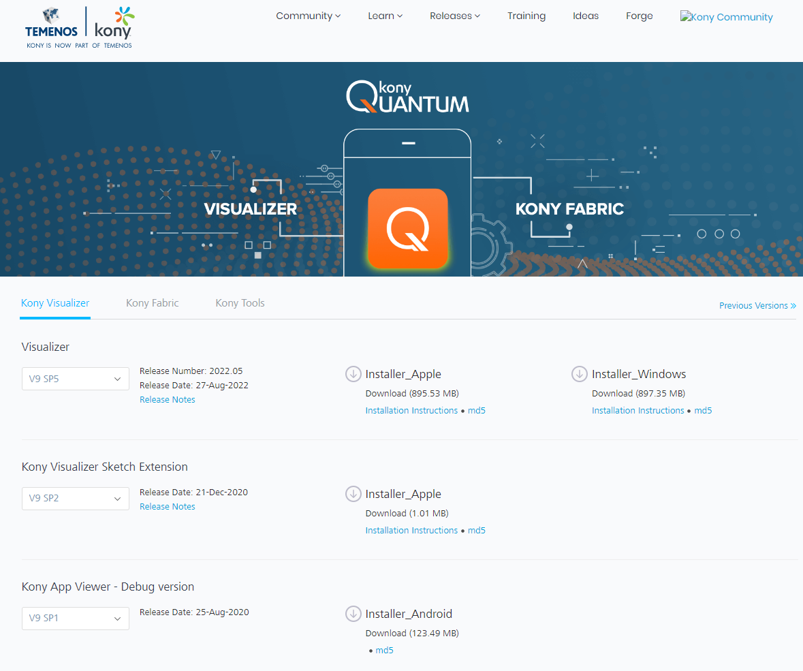Switch to the Kony Fabric tab

(x=152, y=303)
